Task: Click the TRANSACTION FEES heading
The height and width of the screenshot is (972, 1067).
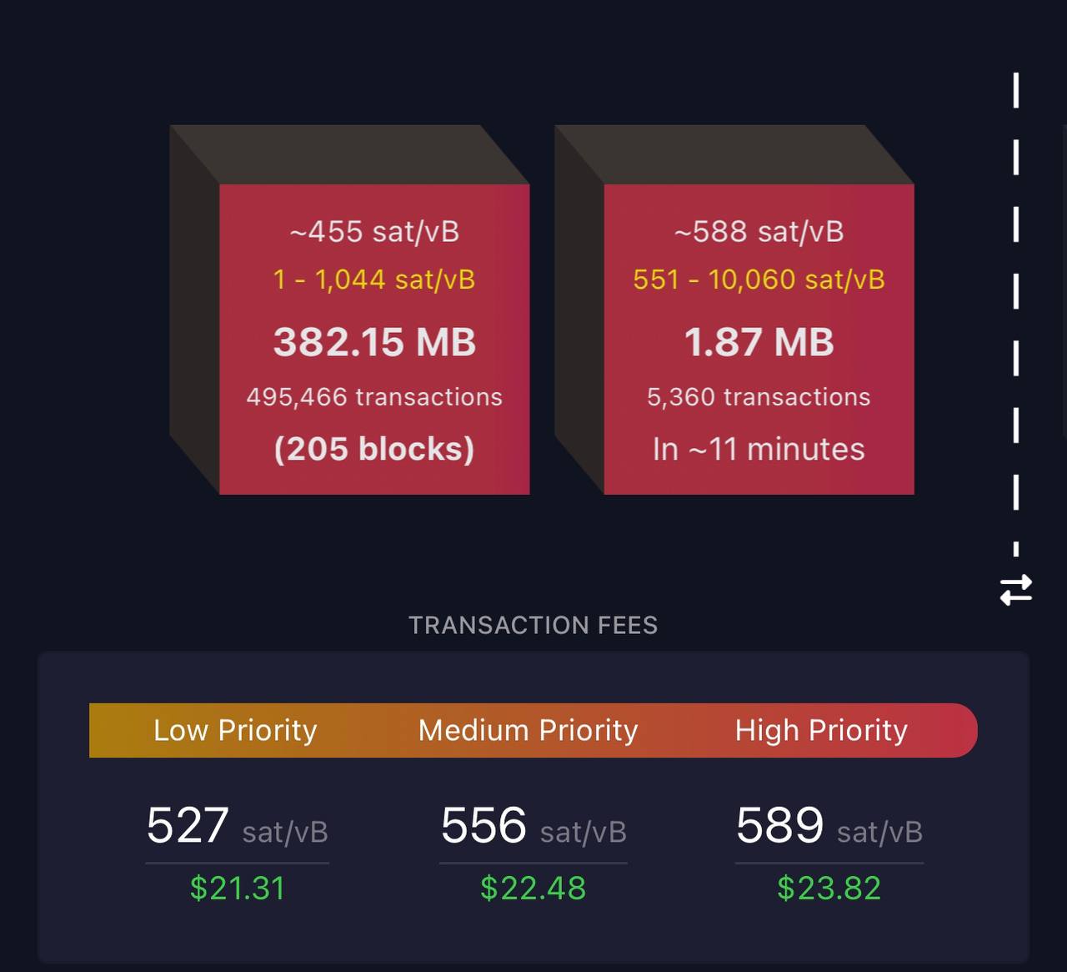Action: click(x=533, y=625)
